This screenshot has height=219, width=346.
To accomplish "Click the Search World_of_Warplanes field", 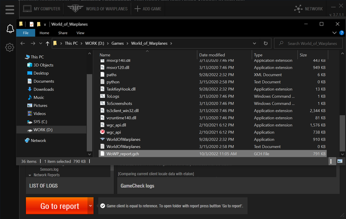I will [308, 43].
